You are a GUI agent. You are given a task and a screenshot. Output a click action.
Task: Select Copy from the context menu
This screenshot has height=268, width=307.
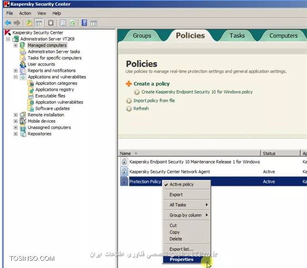(x=187, y=232)
